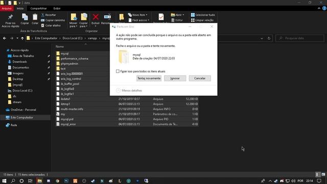Switch to the Início ribbon tab
Viewport: 327px width, 184px height.
(x=20, y=9)
